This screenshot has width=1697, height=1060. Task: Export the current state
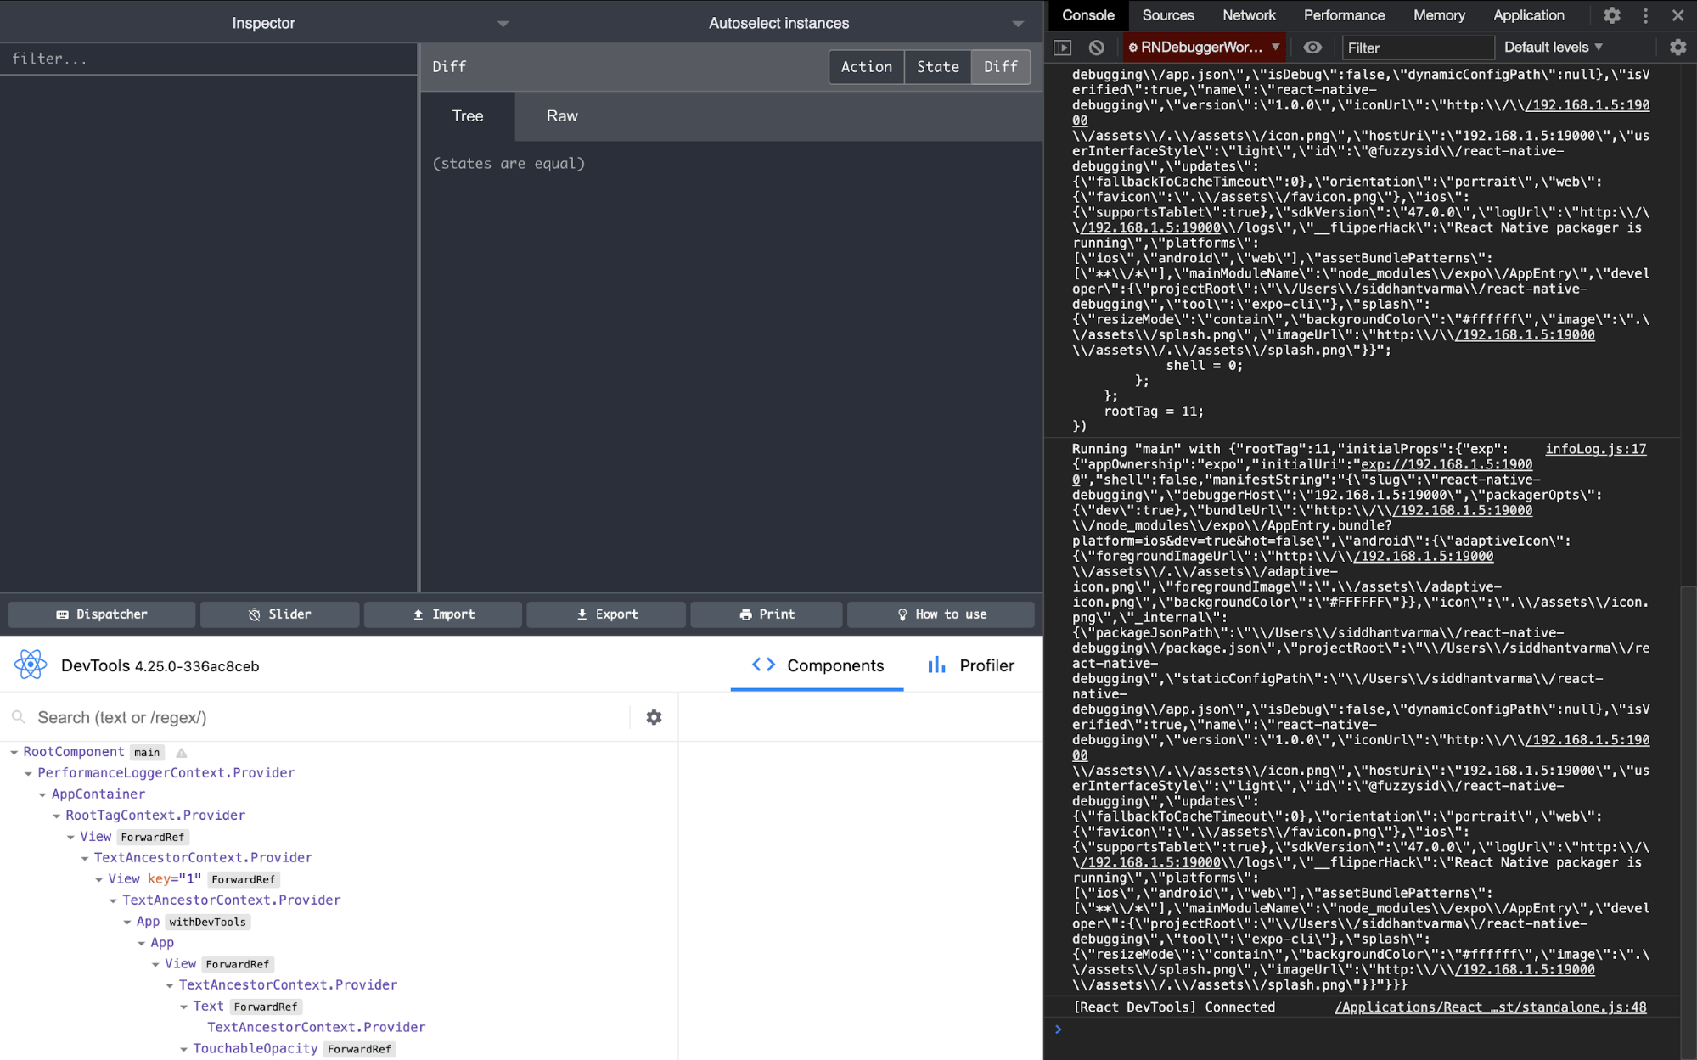[605, 614]
